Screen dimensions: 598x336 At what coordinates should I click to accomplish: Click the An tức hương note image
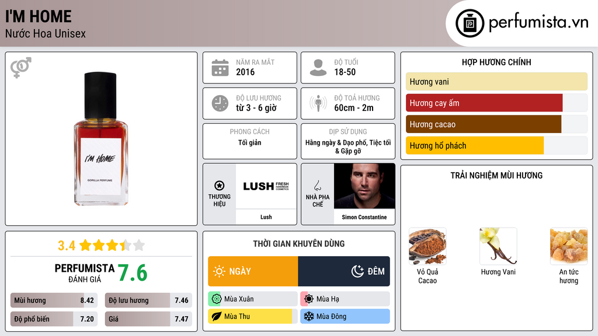pyautogui.click(x=569, y=246)
